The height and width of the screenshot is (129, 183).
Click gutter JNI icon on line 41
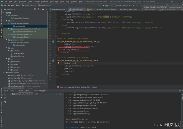pos(53,41)
